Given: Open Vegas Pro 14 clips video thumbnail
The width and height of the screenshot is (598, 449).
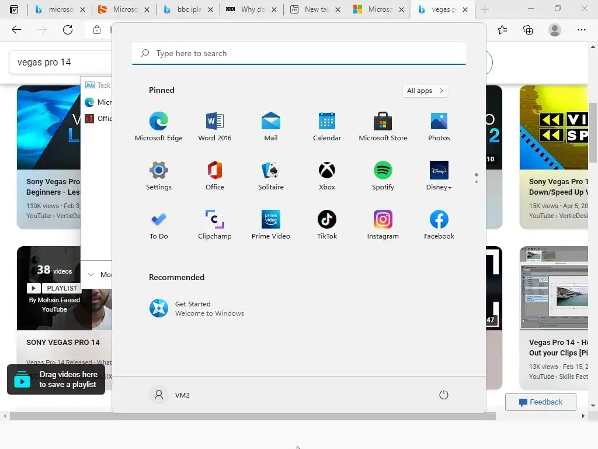Looking at the screenshot, I should (554, 288).
